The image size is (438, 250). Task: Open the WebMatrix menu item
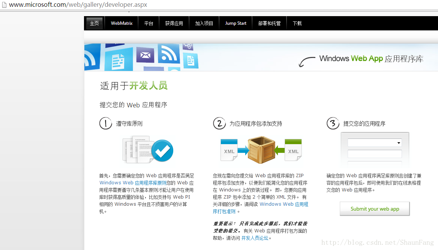pyautogui.click(x=121, y=23)
